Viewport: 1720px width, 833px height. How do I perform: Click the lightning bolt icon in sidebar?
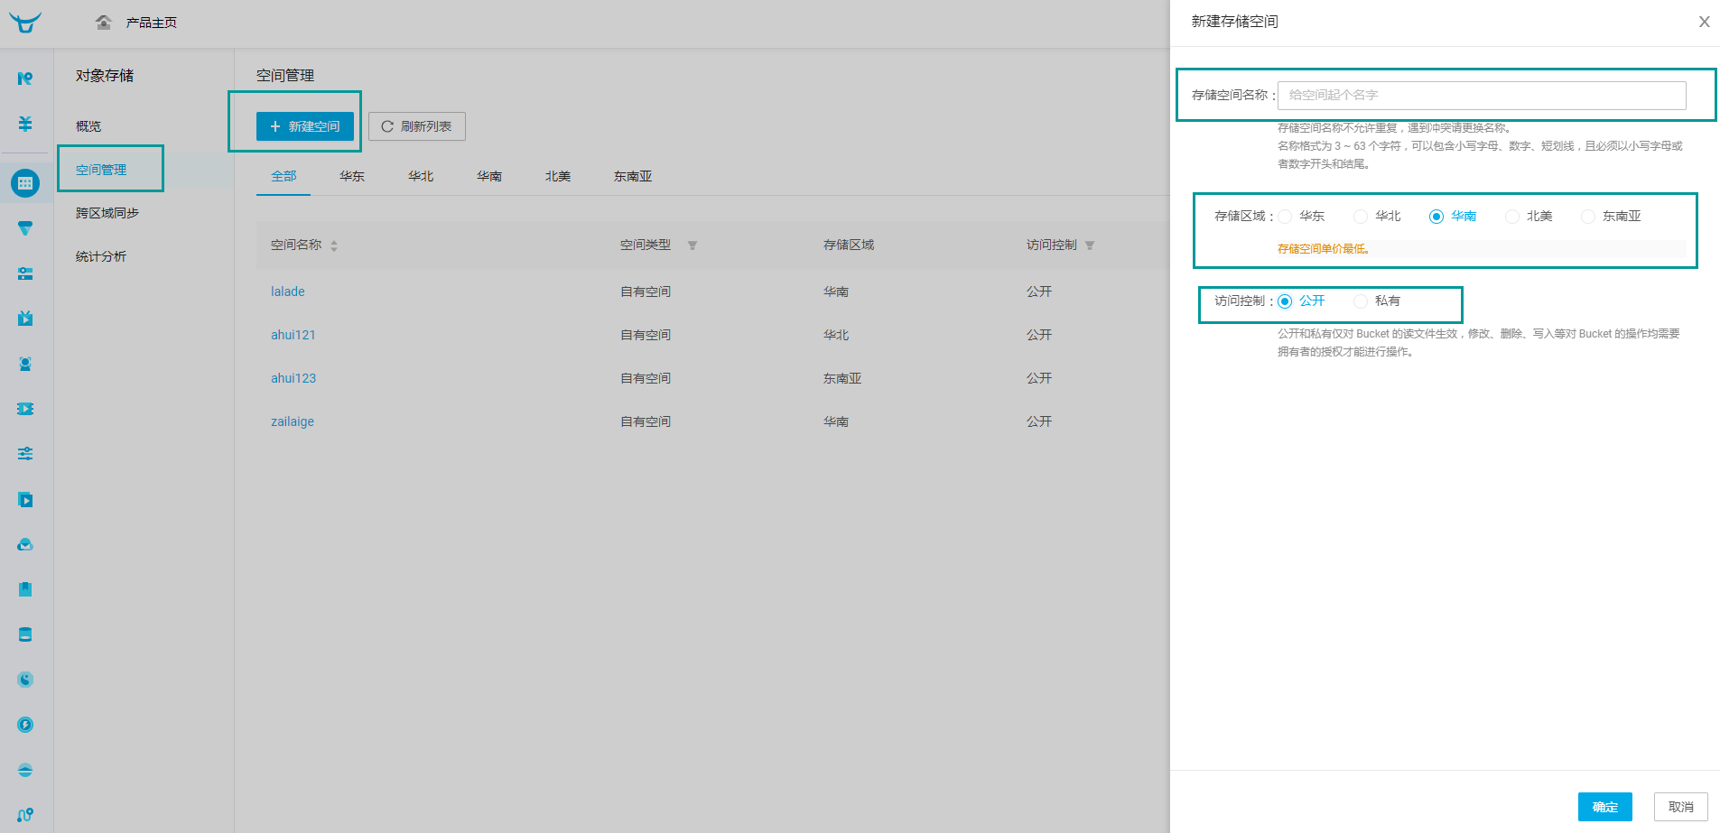click(25, 725)
